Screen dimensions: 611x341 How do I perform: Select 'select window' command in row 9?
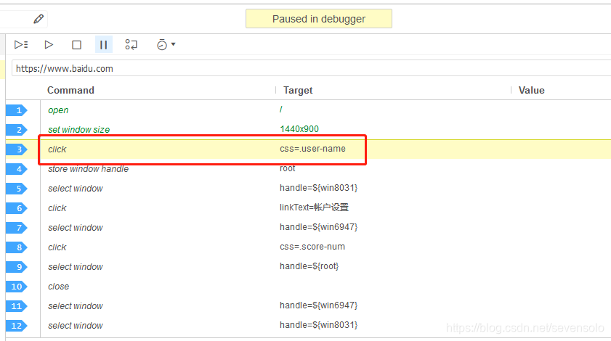pyautogui.click(x=76, y=267)
